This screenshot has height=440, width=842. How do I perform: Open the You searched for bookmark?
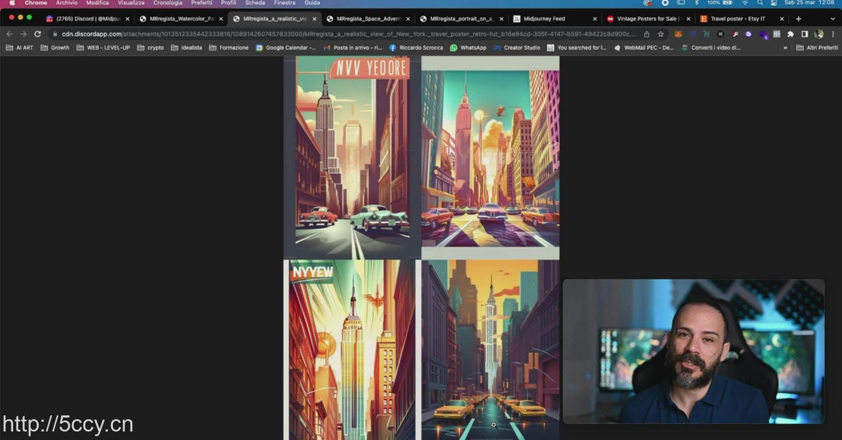click(577, 47)
